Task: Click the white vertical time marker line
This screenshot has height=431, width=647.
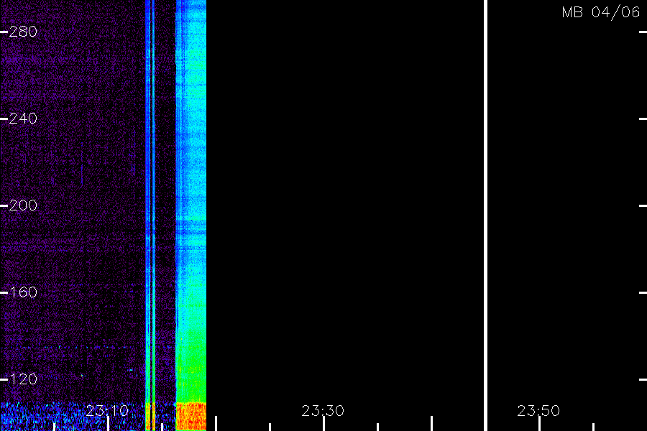Action: (x=486, y=215)
